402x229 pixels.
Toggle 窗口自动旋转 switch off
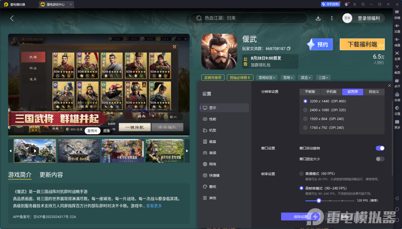click(x=380, y=148)
